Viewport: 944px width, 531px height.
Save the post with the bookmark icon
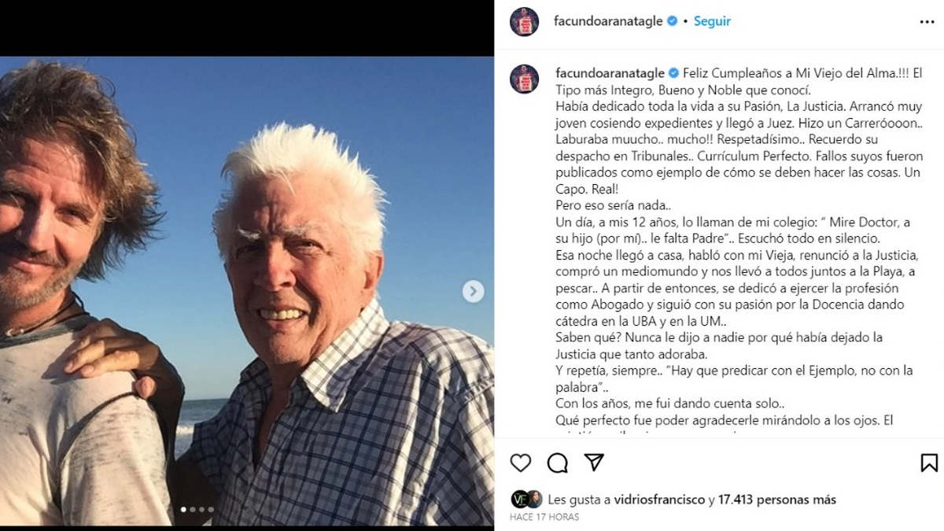click(x=929, y=463)
